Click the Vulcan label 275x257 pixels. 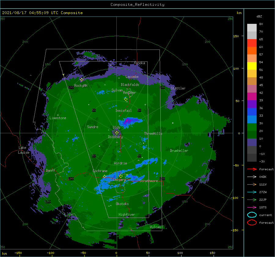[155, 227]
